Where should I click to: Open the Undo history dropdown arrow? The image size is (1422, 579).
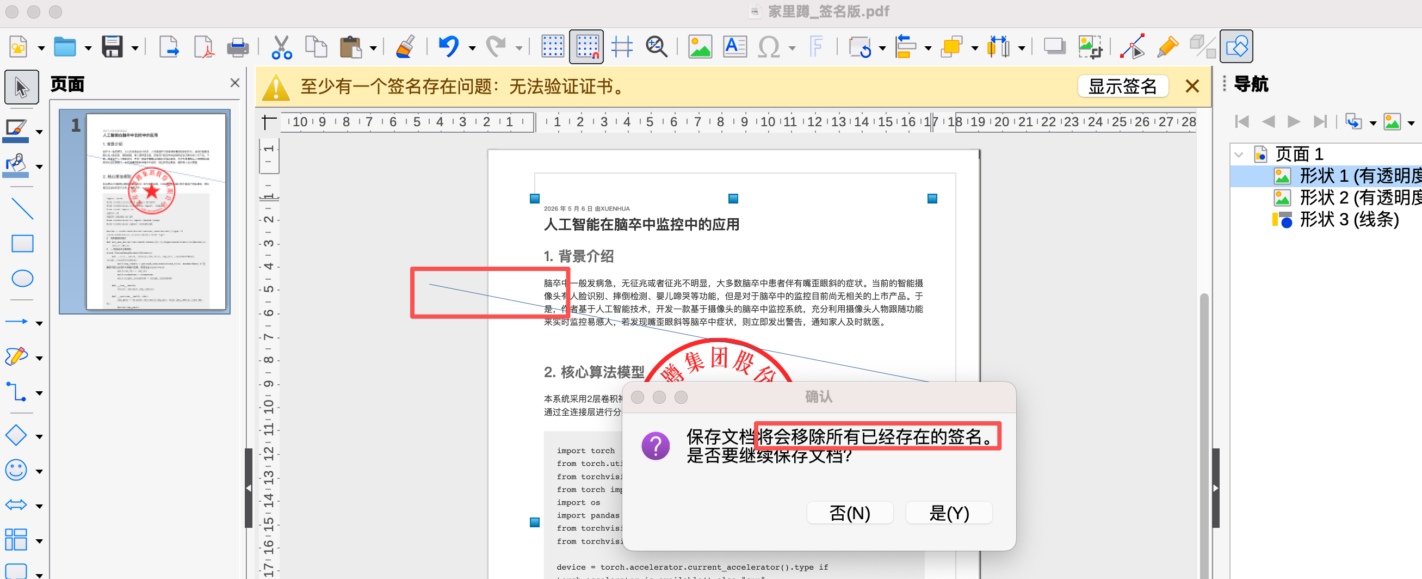coord(472,48)
